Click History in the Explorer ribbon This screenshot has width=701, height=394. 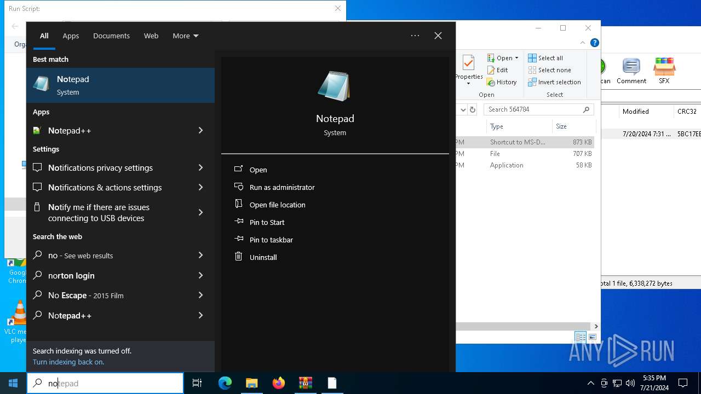[502, 82]
